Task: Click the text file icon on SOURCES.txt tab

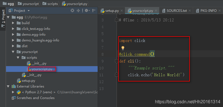Action: coord(164,11)
